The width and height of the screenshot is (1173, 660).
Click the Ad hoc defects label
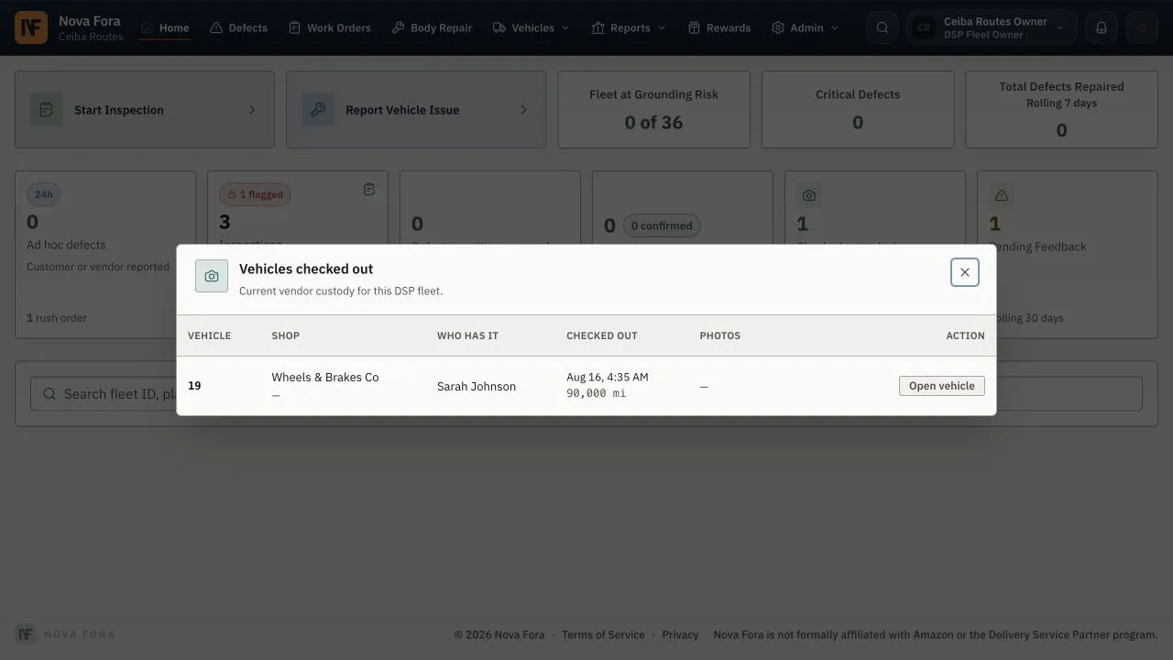tap(66, 245)
